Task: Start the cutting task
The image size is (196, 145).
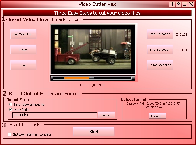Action: (x=94, y=132)
